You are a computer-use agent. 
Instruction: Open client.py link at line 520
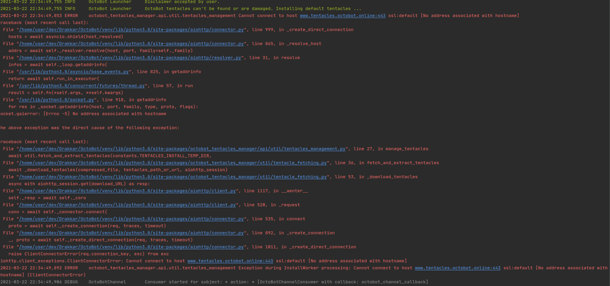pos(127,205)
